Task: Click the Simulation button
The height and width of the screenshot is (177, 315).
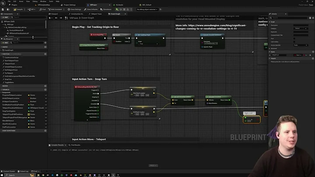Action: 106,10
